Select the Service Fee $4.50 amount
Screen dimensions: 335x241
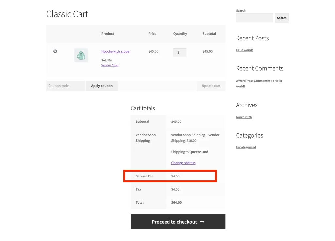click(175, 176)
